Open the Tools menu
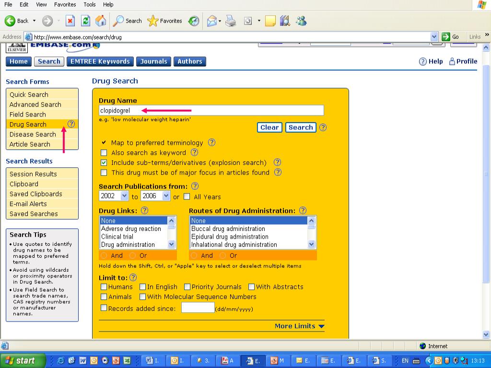491x368 pixels. pos(90,4)
